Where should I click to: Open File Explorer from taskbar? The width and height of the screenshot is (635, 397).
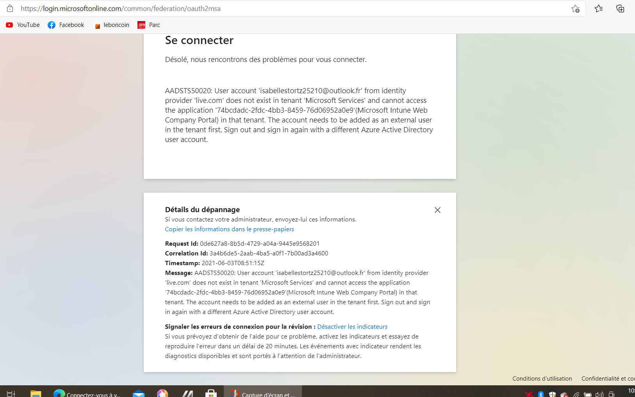36,393
